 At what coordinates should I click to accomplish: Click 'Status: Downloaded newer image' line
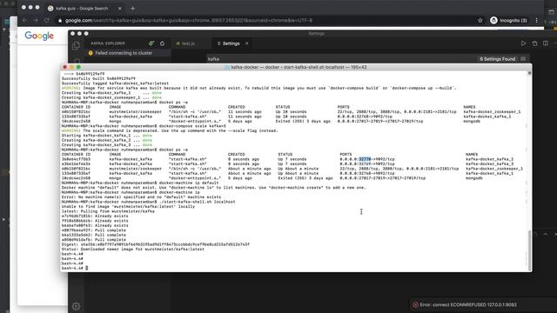[133, 250]
